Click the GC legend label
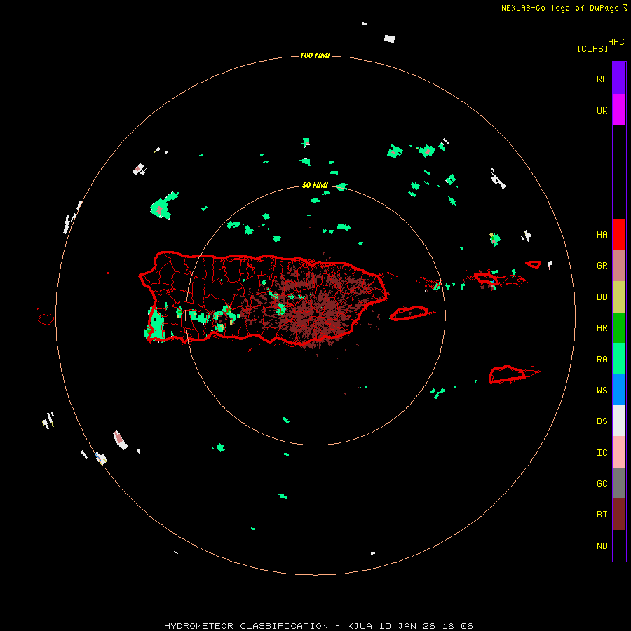Screen dimensions: 631x631 (602, 483)
